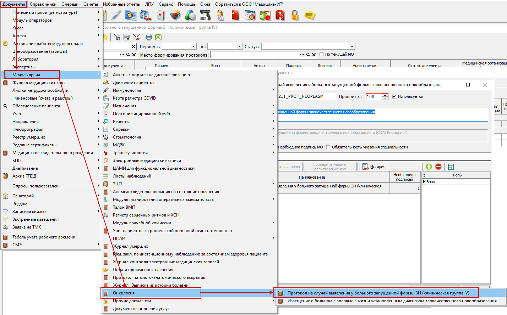Click the green plus add role icon
The width and height of the screenshot is (507, 315).
pos(429,167)
